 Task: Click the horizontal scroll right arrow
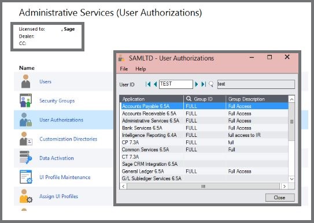coord(285,187)
